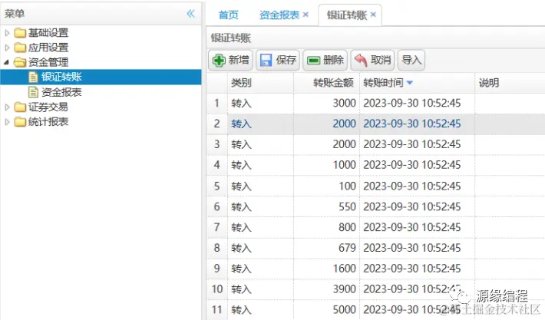The width and height of the screenshot is (545, 320).
Task: Click amount 5000 in row 11
Action: tap(344, 309)
